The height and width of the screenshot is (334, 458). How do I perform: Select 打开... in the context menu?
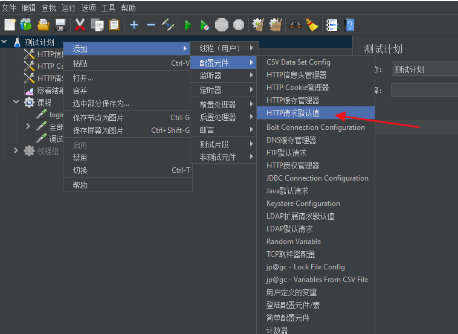(x=127, y=78)
